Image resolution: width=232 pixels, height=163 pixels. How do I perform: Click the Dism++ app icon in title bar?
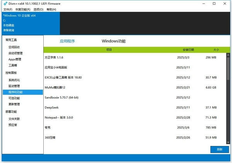[x=5, y=3]
